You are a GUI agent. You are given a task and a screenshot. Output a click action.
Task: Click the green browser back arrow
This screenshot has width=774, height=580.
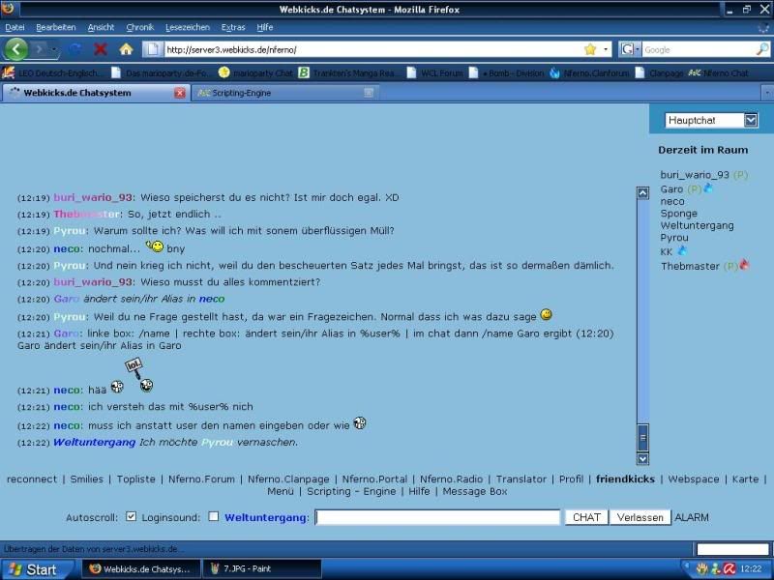point(15,49)
